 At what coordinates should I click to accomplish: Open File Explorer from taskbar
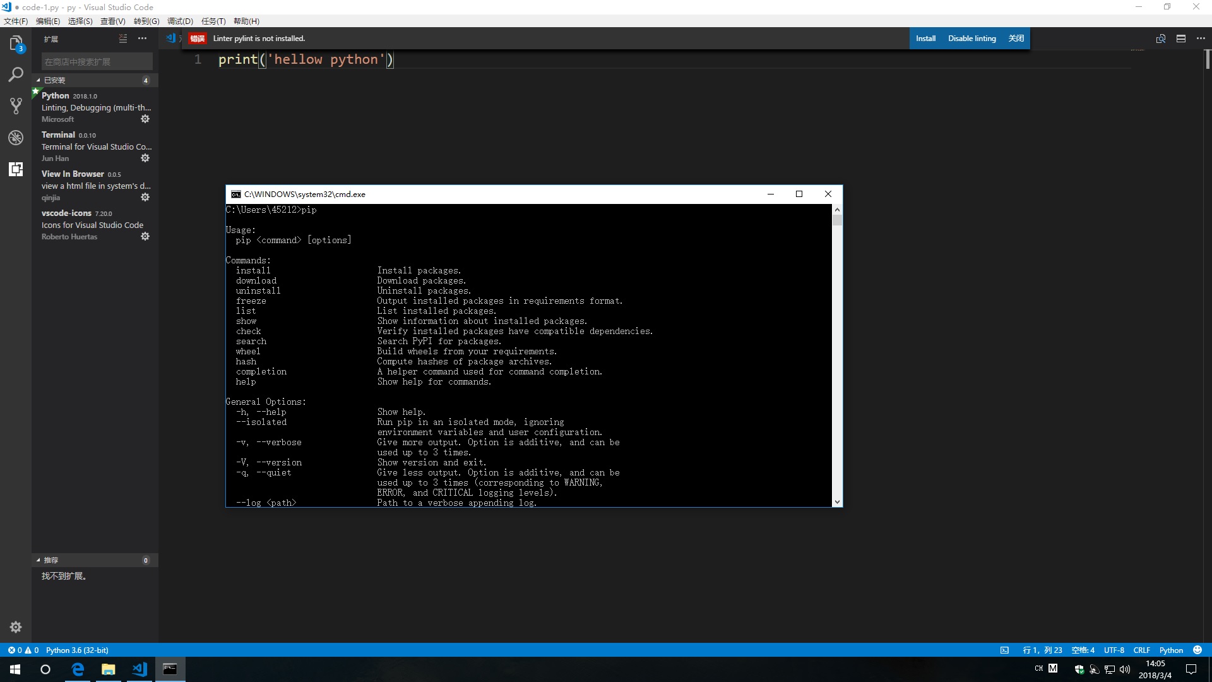[109, 669]
